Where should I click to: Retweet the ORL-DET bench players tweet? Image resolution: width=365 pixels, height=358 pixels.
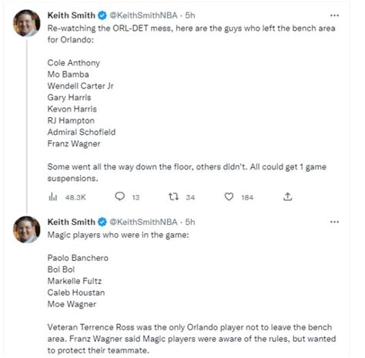pyautogui.click(x=173, y=197)
